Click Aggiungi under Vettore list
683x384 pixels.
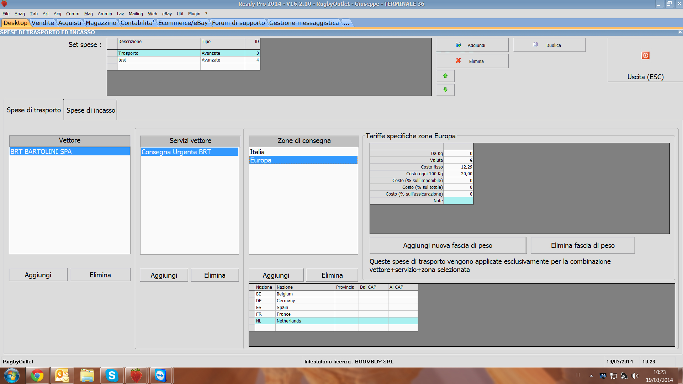pos(38,275)
